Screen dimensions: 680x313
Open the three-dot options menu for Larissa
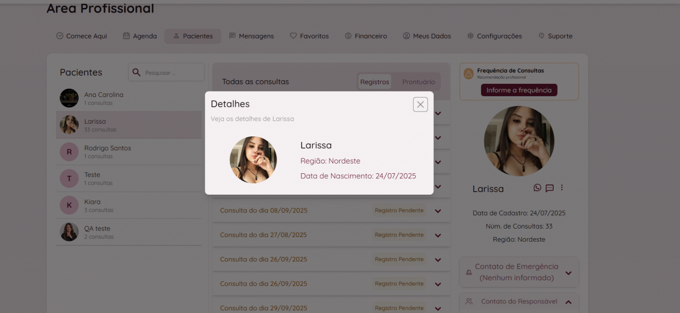point(562,188)
